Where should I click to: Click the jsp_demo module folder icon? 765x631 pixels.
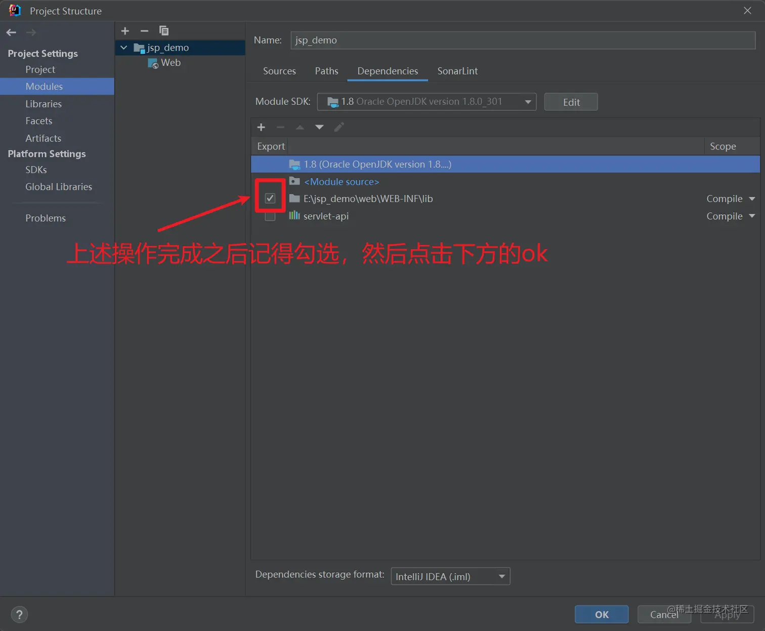[x=139, y=48]
